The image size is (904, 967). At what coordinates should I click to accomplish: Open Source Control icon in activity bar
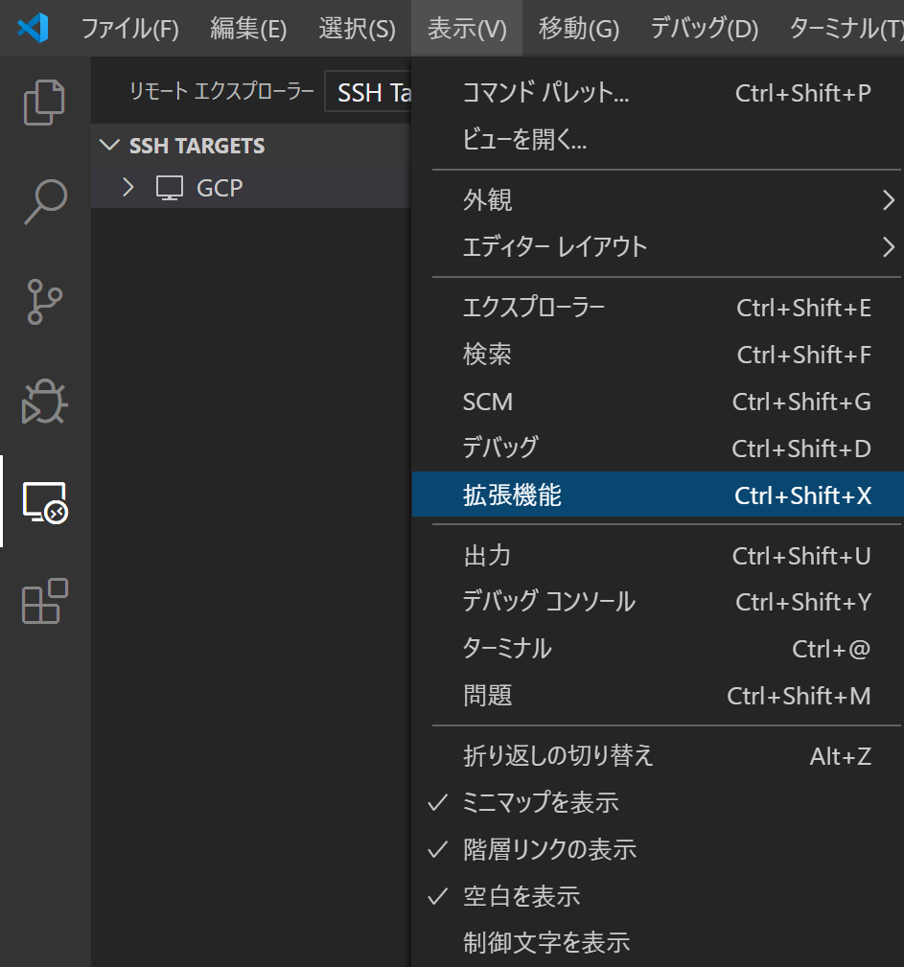[x=44, y=302]
